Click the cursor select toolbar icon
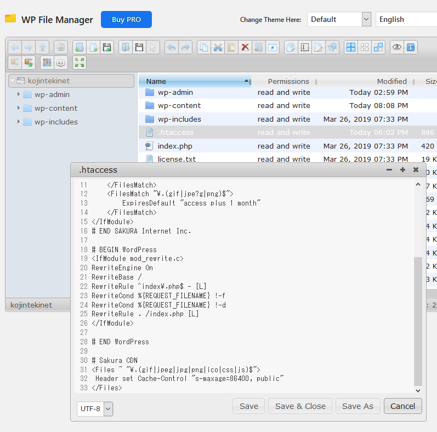 click(x=153, y=47)
